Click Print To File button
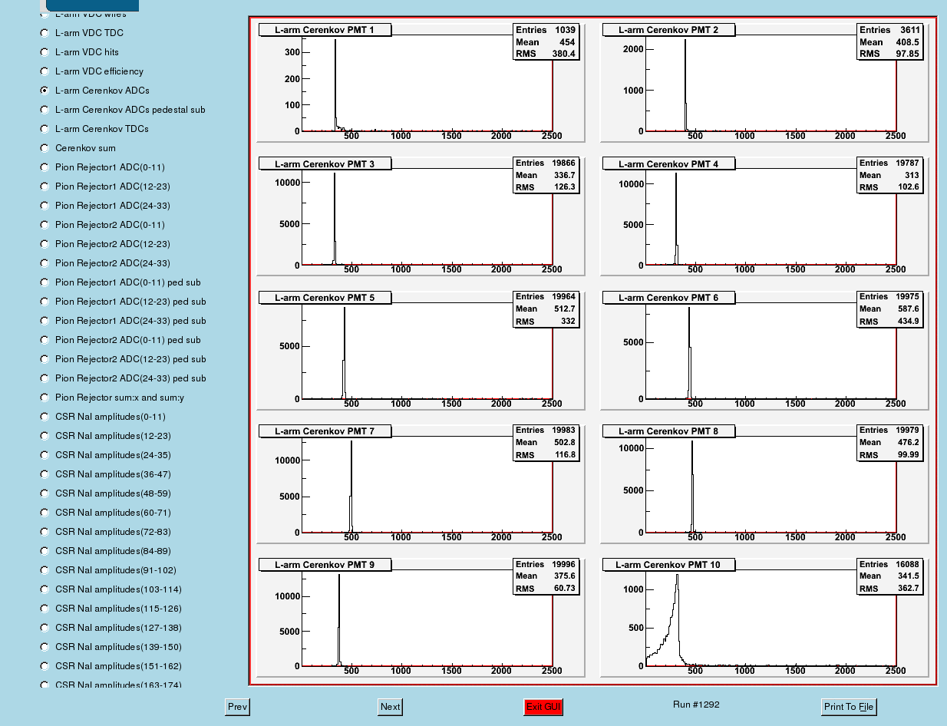This screenshot has width=947, height=726. (x=848, y=707)
